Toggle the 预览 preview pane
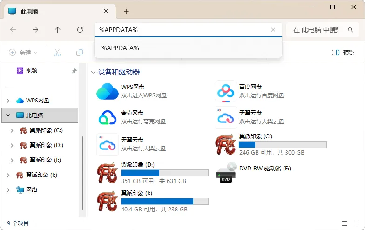This screenshot has height=230, width=365. (343, 53)
